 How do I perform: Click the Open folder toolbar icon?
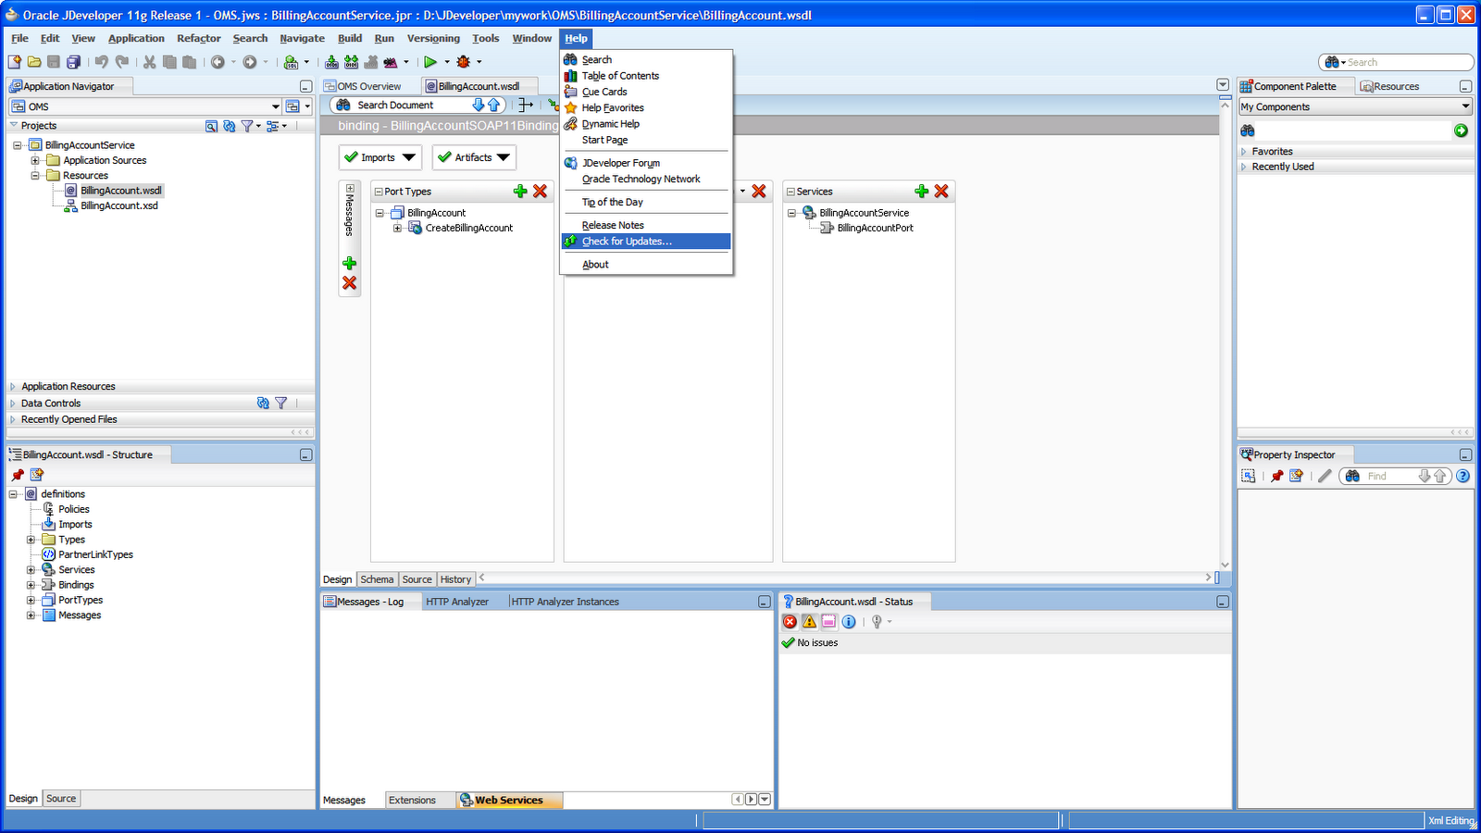click(x=34, y=62)
